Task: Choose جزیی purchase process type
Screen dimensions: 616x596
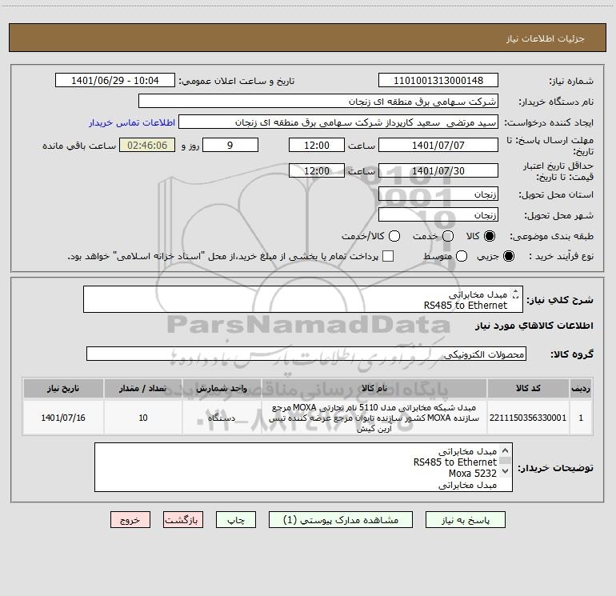Action: pyautogui.click(x=509, y=257)
